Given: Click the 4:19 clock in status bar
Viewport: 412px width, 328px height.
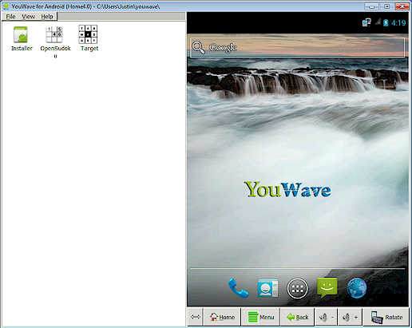Looking at the screenshot, I should point(398,23).
